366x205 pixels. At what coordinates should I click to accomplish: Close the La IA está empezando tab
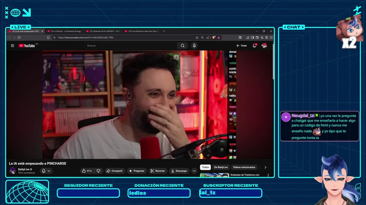coord(42,31)
